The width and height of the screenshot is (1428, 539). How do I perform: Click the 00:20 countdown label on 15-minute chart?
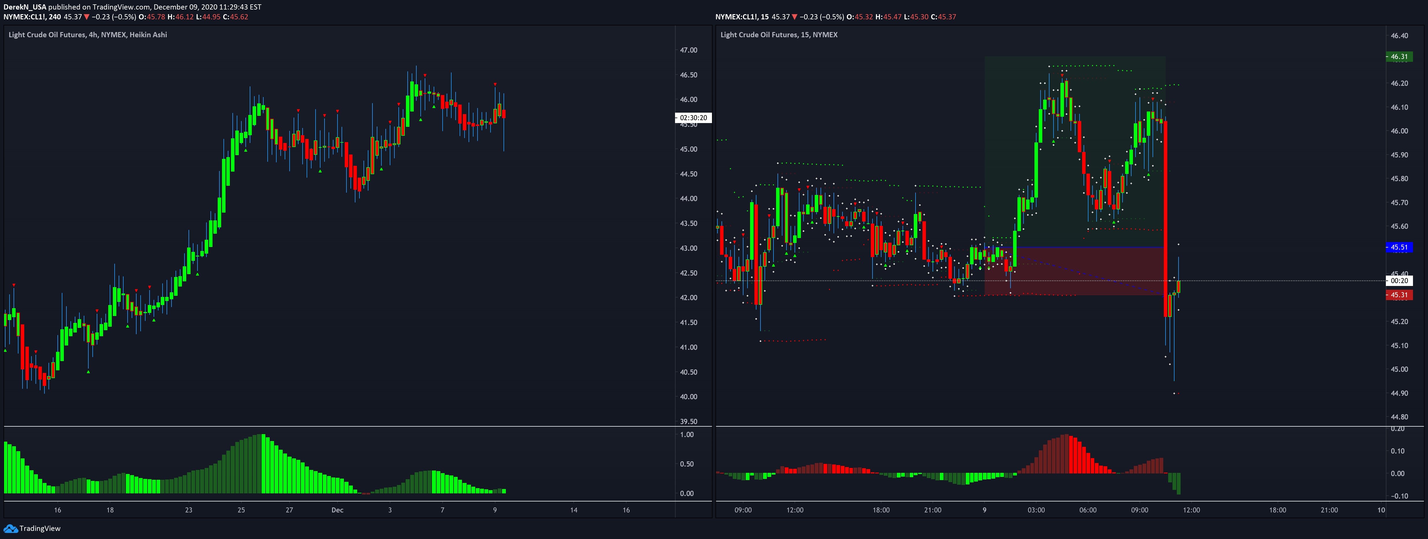coord(1399,280)
